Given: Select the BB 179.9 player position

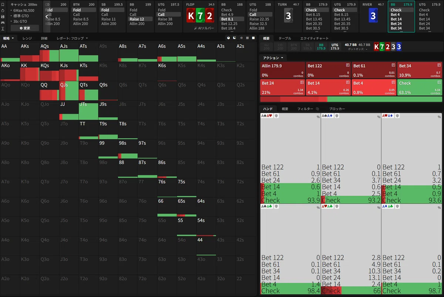Looking at the screenshot, I should coord(321,46).
